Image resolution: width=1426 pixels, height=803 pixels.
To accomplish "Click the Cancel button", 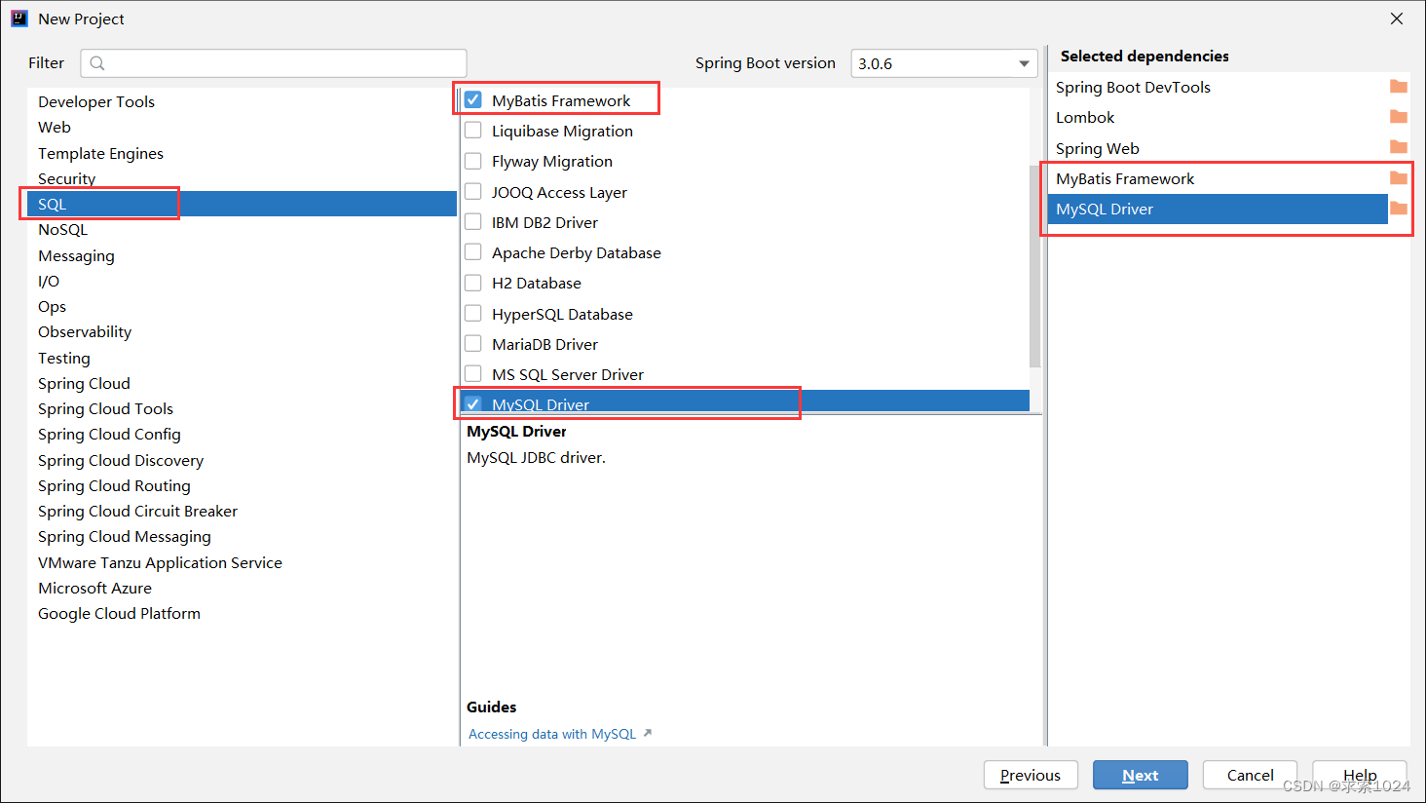I will click(1250, 775).
